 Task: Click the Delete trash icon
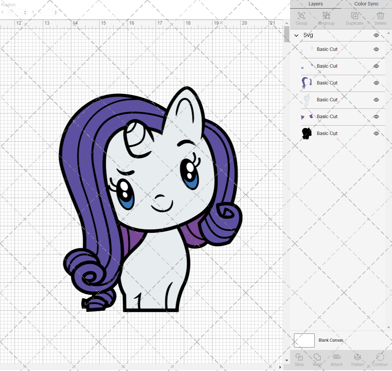click(x=380, y=16)
